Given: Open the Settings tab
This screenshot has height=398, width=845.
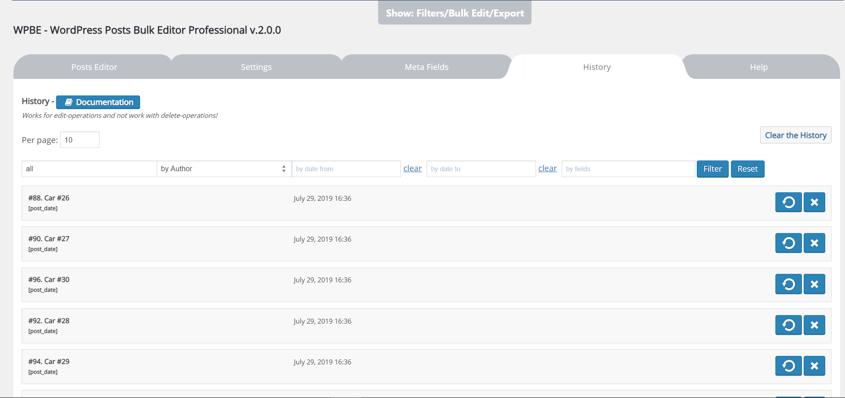Looking at the screenshot, I should point(256,67).
